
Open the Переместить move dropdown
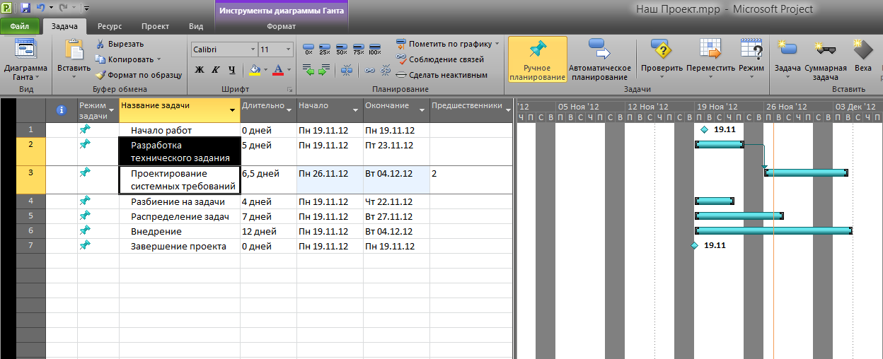[710, 76]
